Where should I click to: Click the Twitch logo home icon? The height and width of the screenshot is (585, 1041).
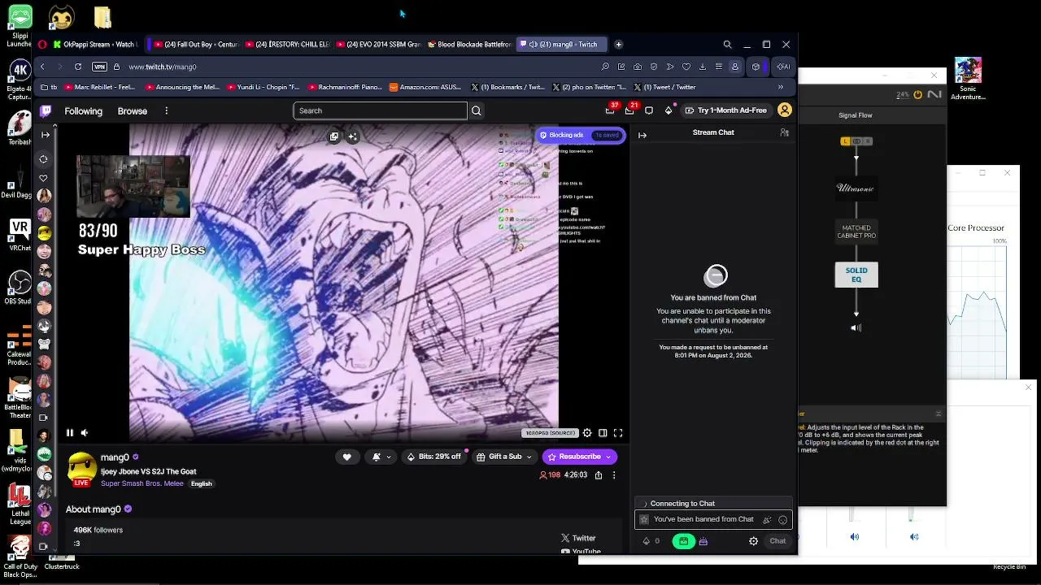pyautogui.click(x=46, y=110)
